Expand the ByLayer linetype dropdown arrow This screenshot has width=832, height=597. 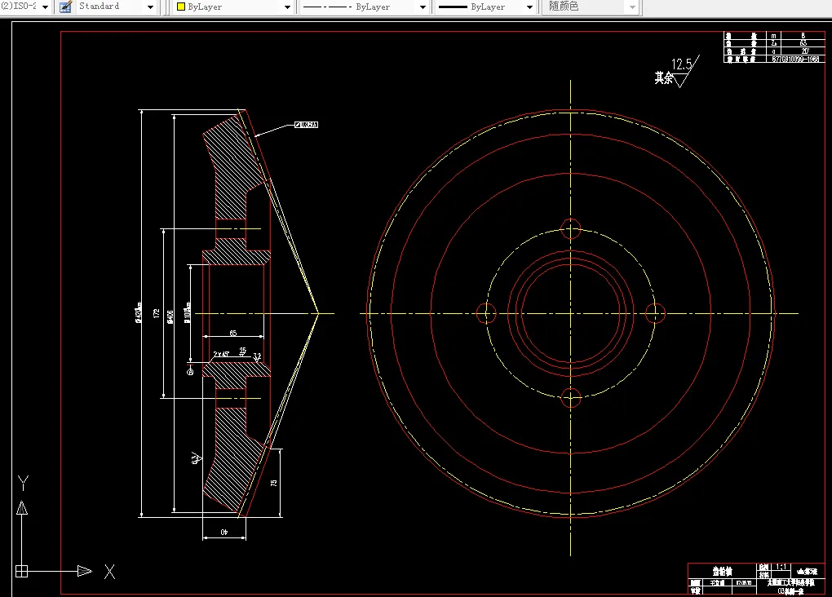[423, 7]
